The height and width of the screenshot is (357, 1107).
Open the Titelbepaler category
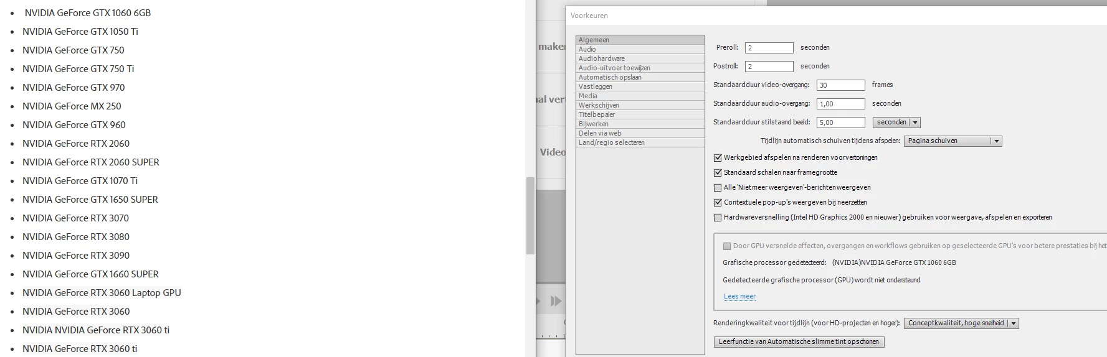pos(640,114)
